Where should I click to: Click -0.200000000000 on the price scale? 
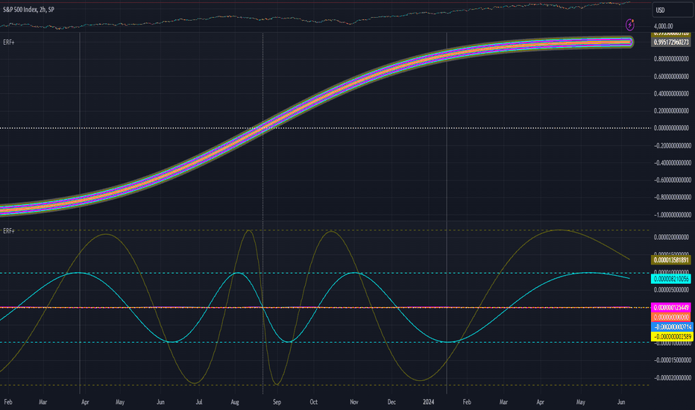[672, 145]
